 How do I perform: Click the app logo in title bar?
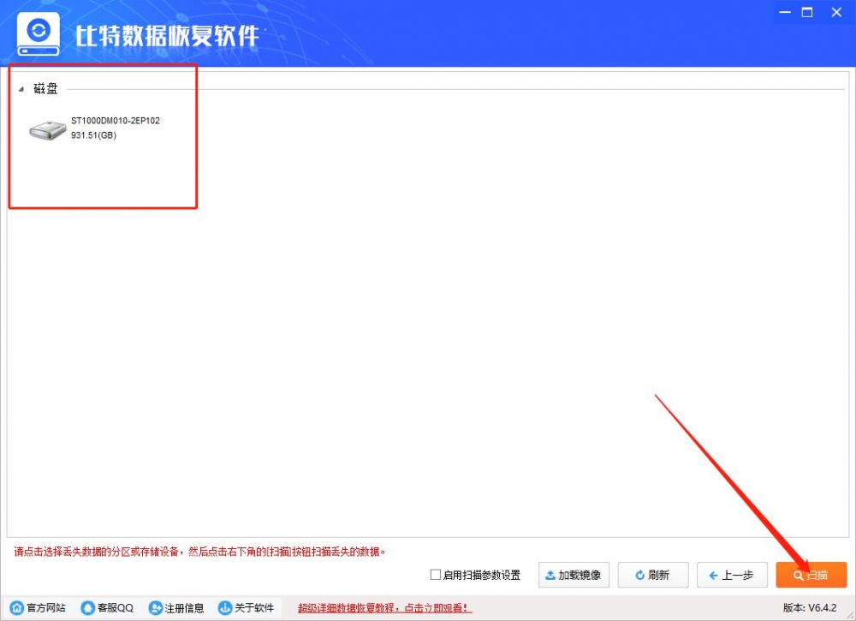coord(39,34)
